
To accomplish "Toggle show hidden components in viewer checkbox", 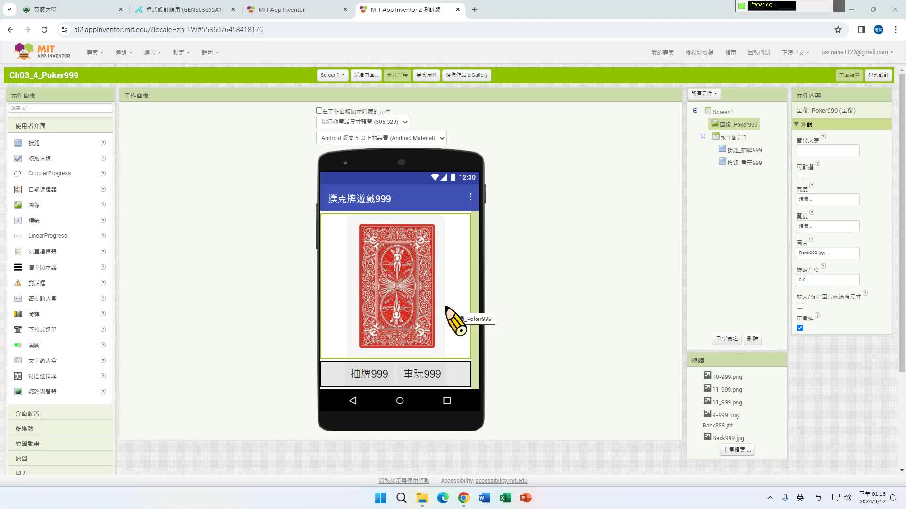I will [x=319, y=111].
